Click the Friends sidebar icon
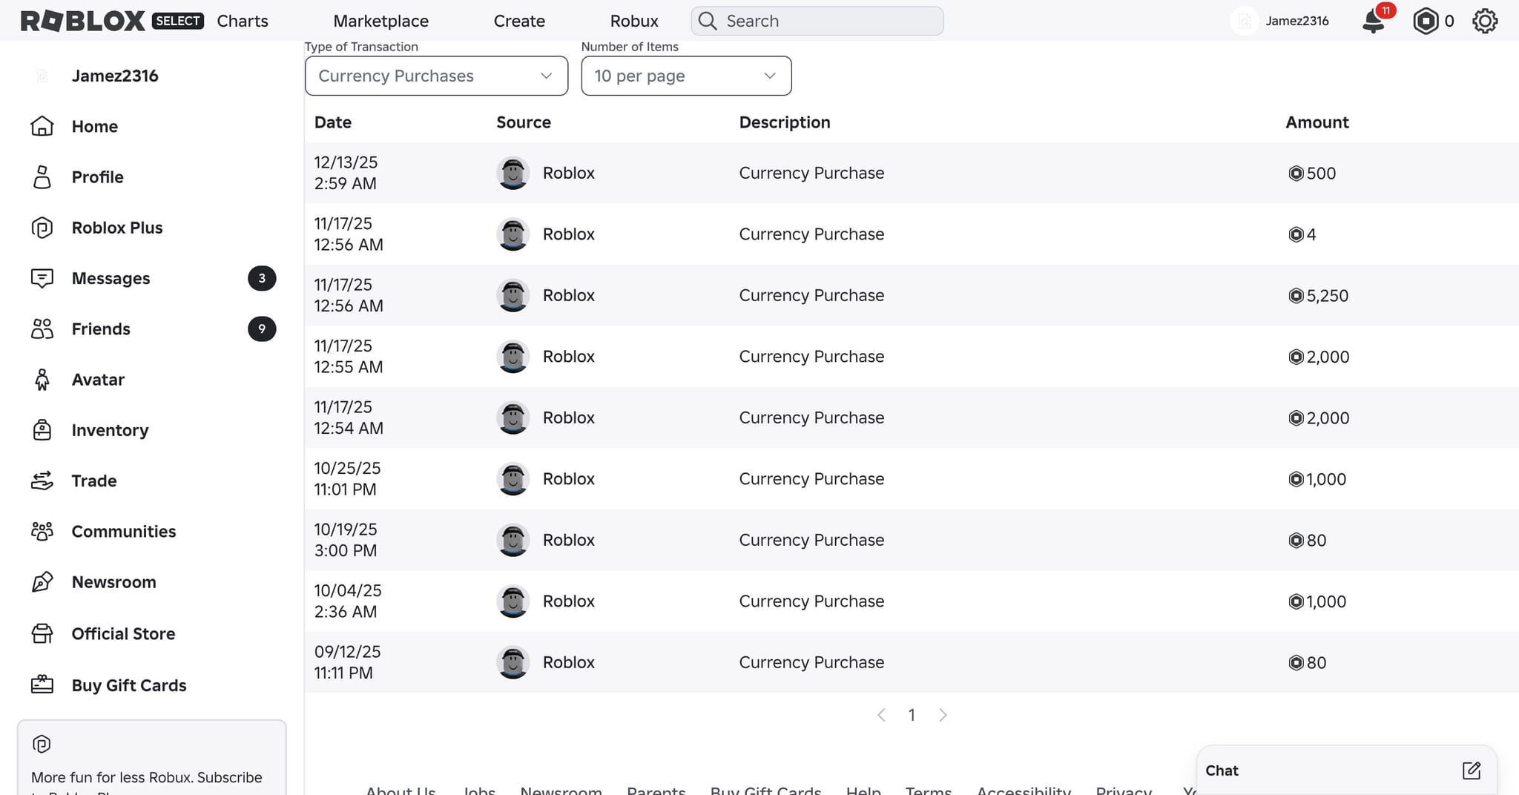The image size is (1519, 795). point(42,329)
